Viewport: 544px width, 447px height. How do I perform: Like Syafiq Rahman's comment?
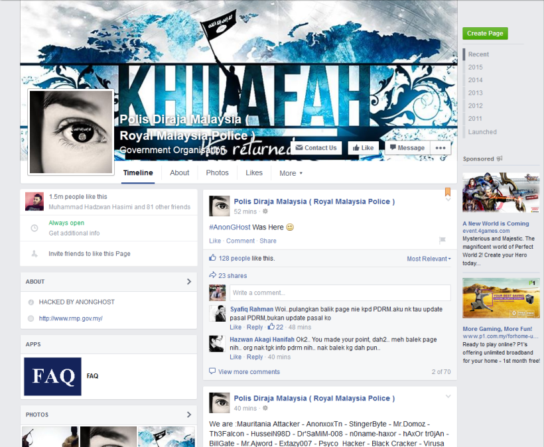tap(236, 327)
